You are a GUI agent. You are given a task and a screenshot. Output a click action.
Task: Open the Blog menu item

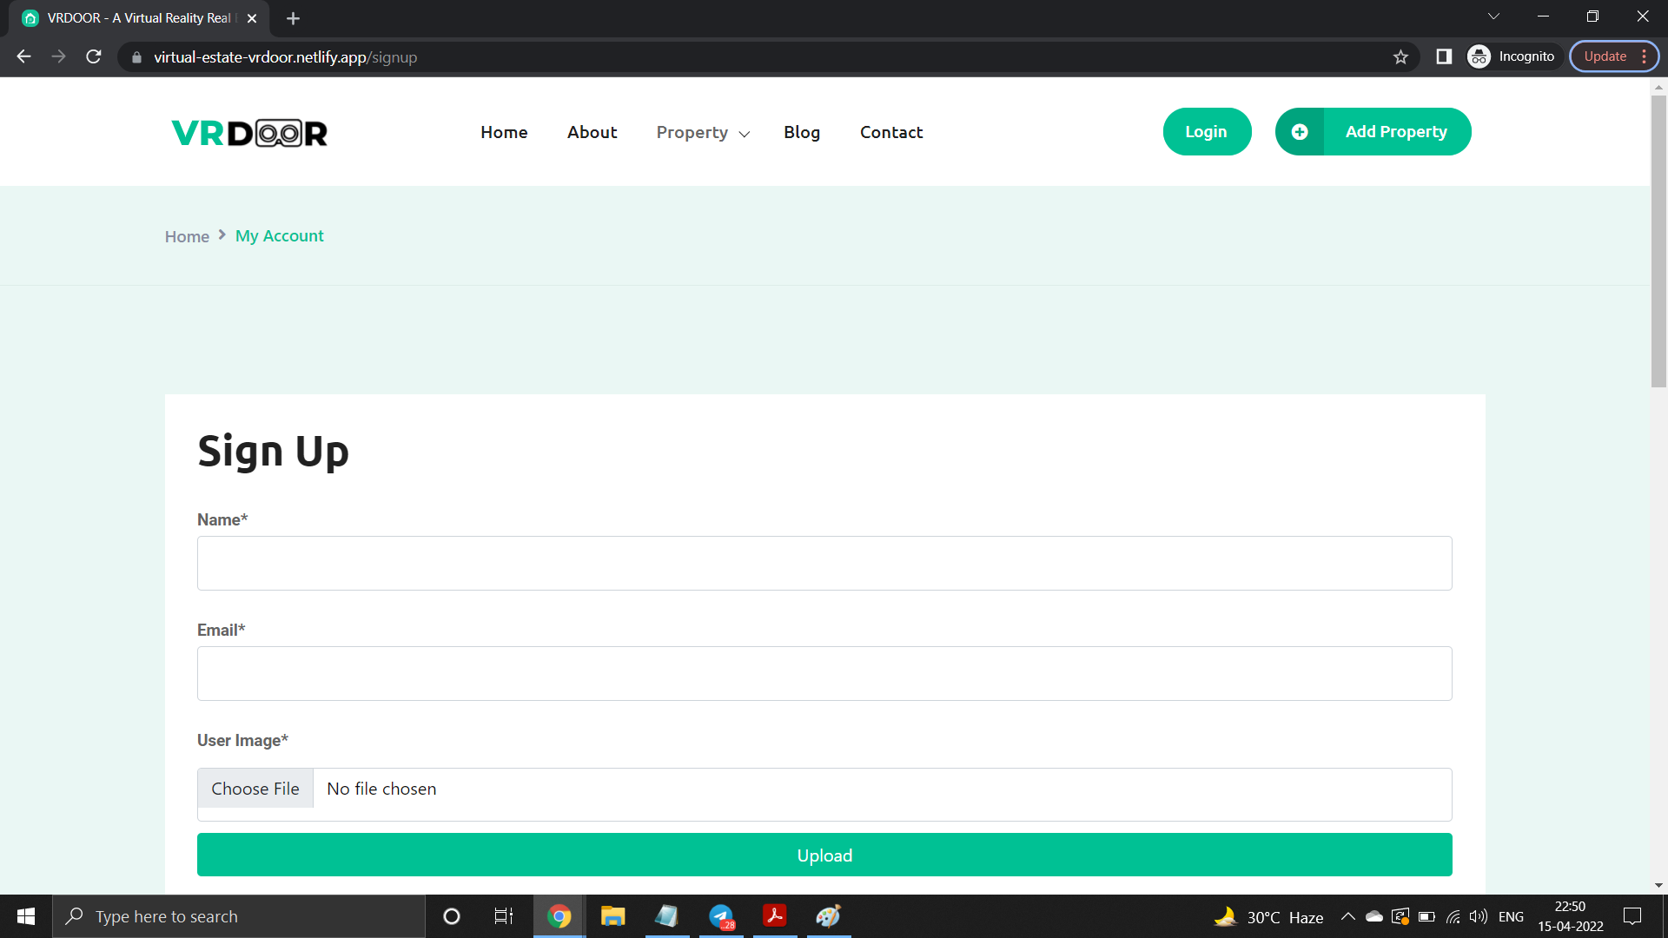(x=801, y=133)
